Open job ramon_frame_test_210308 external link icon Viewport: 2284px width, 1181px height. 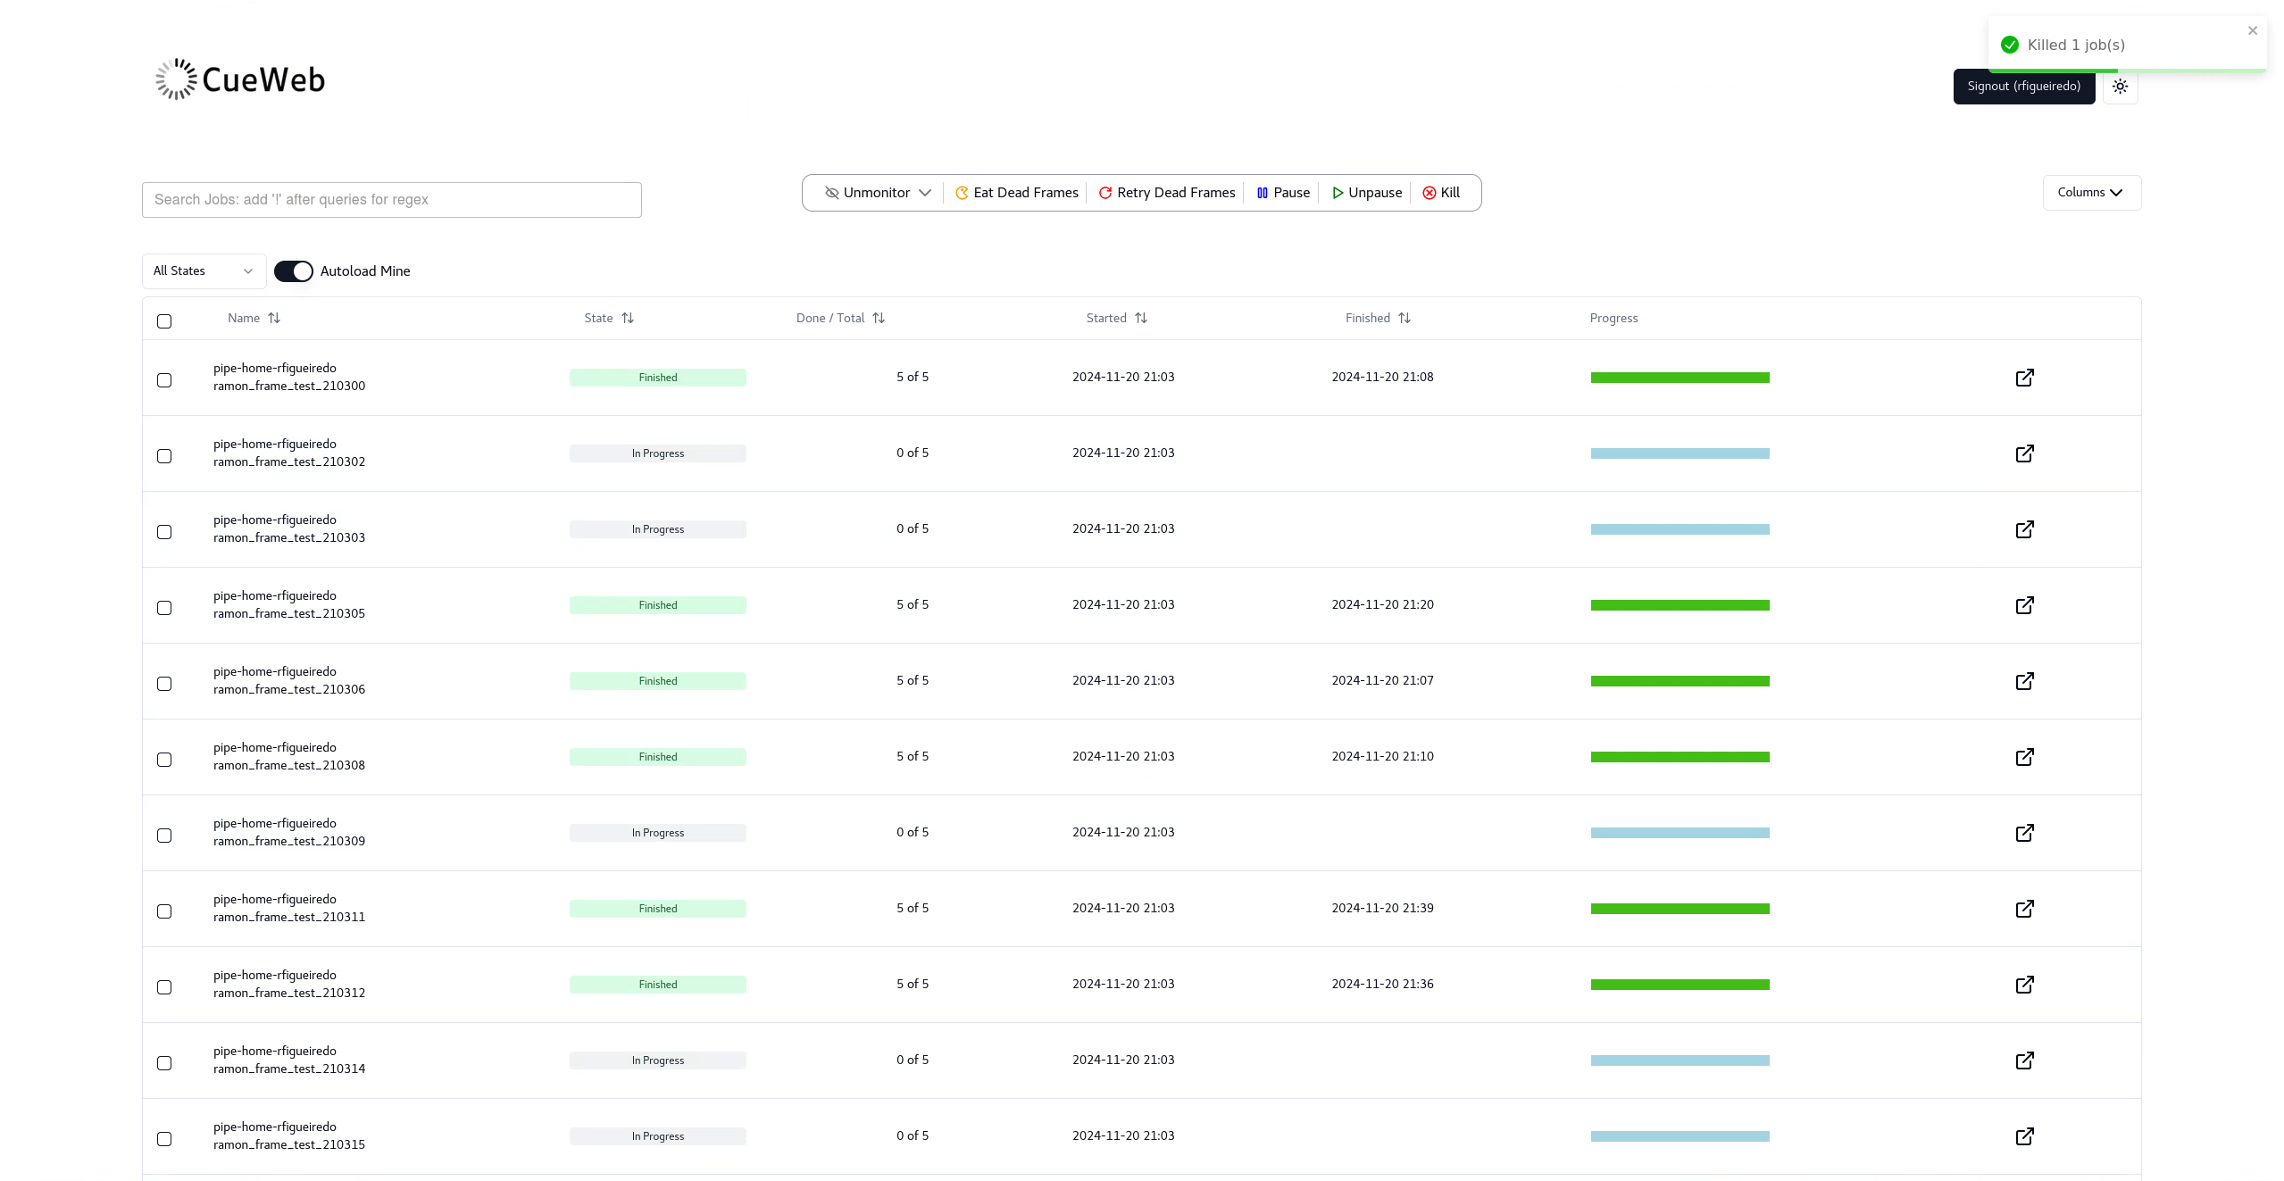point(2024,757)
